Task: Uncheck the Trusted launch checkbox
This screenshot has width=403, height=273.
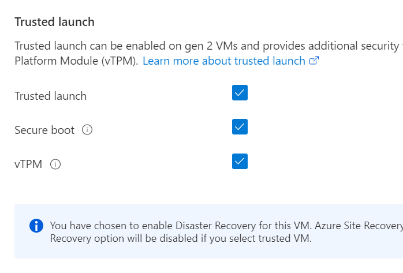Action: 240,93
